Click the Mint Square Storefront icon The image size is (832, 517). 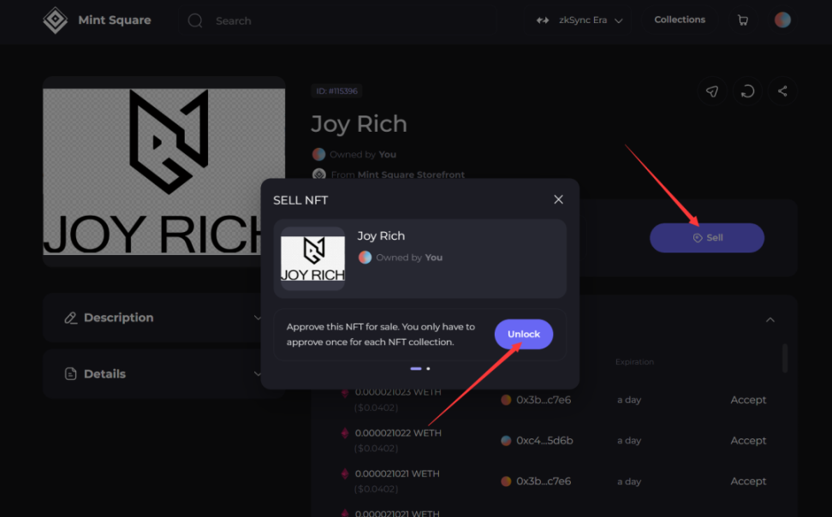319,175
